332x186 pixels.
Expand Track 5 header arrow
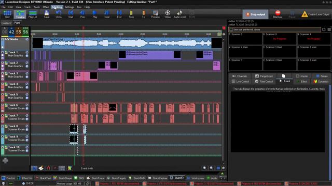tap(3, 95)
